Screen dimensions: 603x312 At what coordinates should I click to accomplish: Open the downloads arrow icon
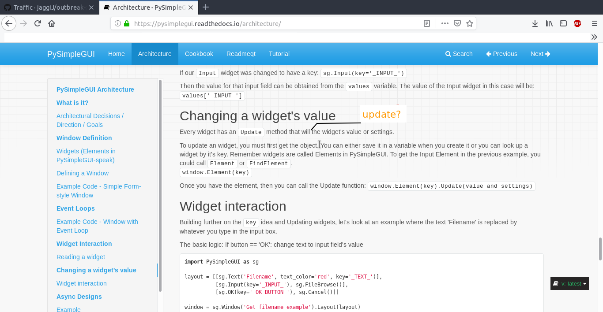(535, 24)
